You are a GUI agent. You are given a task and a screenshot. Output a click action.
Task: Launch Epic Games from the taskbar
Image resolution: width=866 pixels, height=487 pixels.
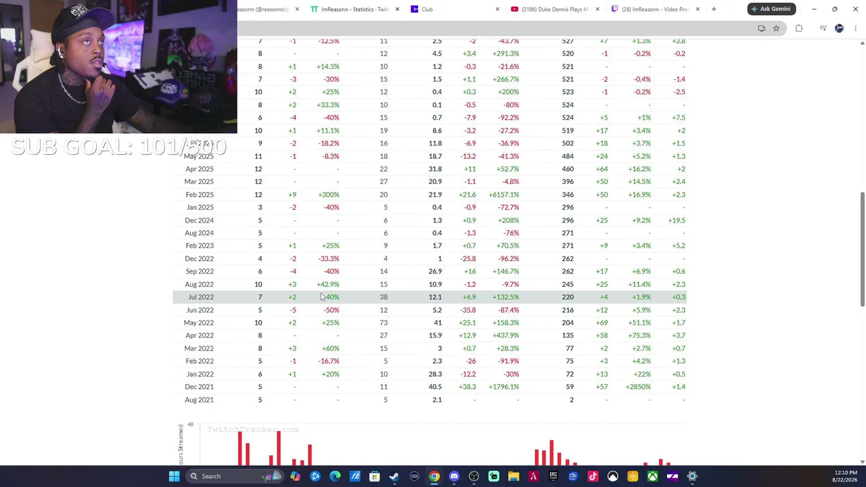pyautogui.click(x=553, y=476)
